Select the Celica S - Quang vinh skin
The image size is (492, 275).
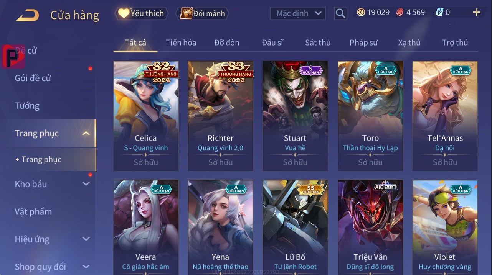click(x=146, y=116)
